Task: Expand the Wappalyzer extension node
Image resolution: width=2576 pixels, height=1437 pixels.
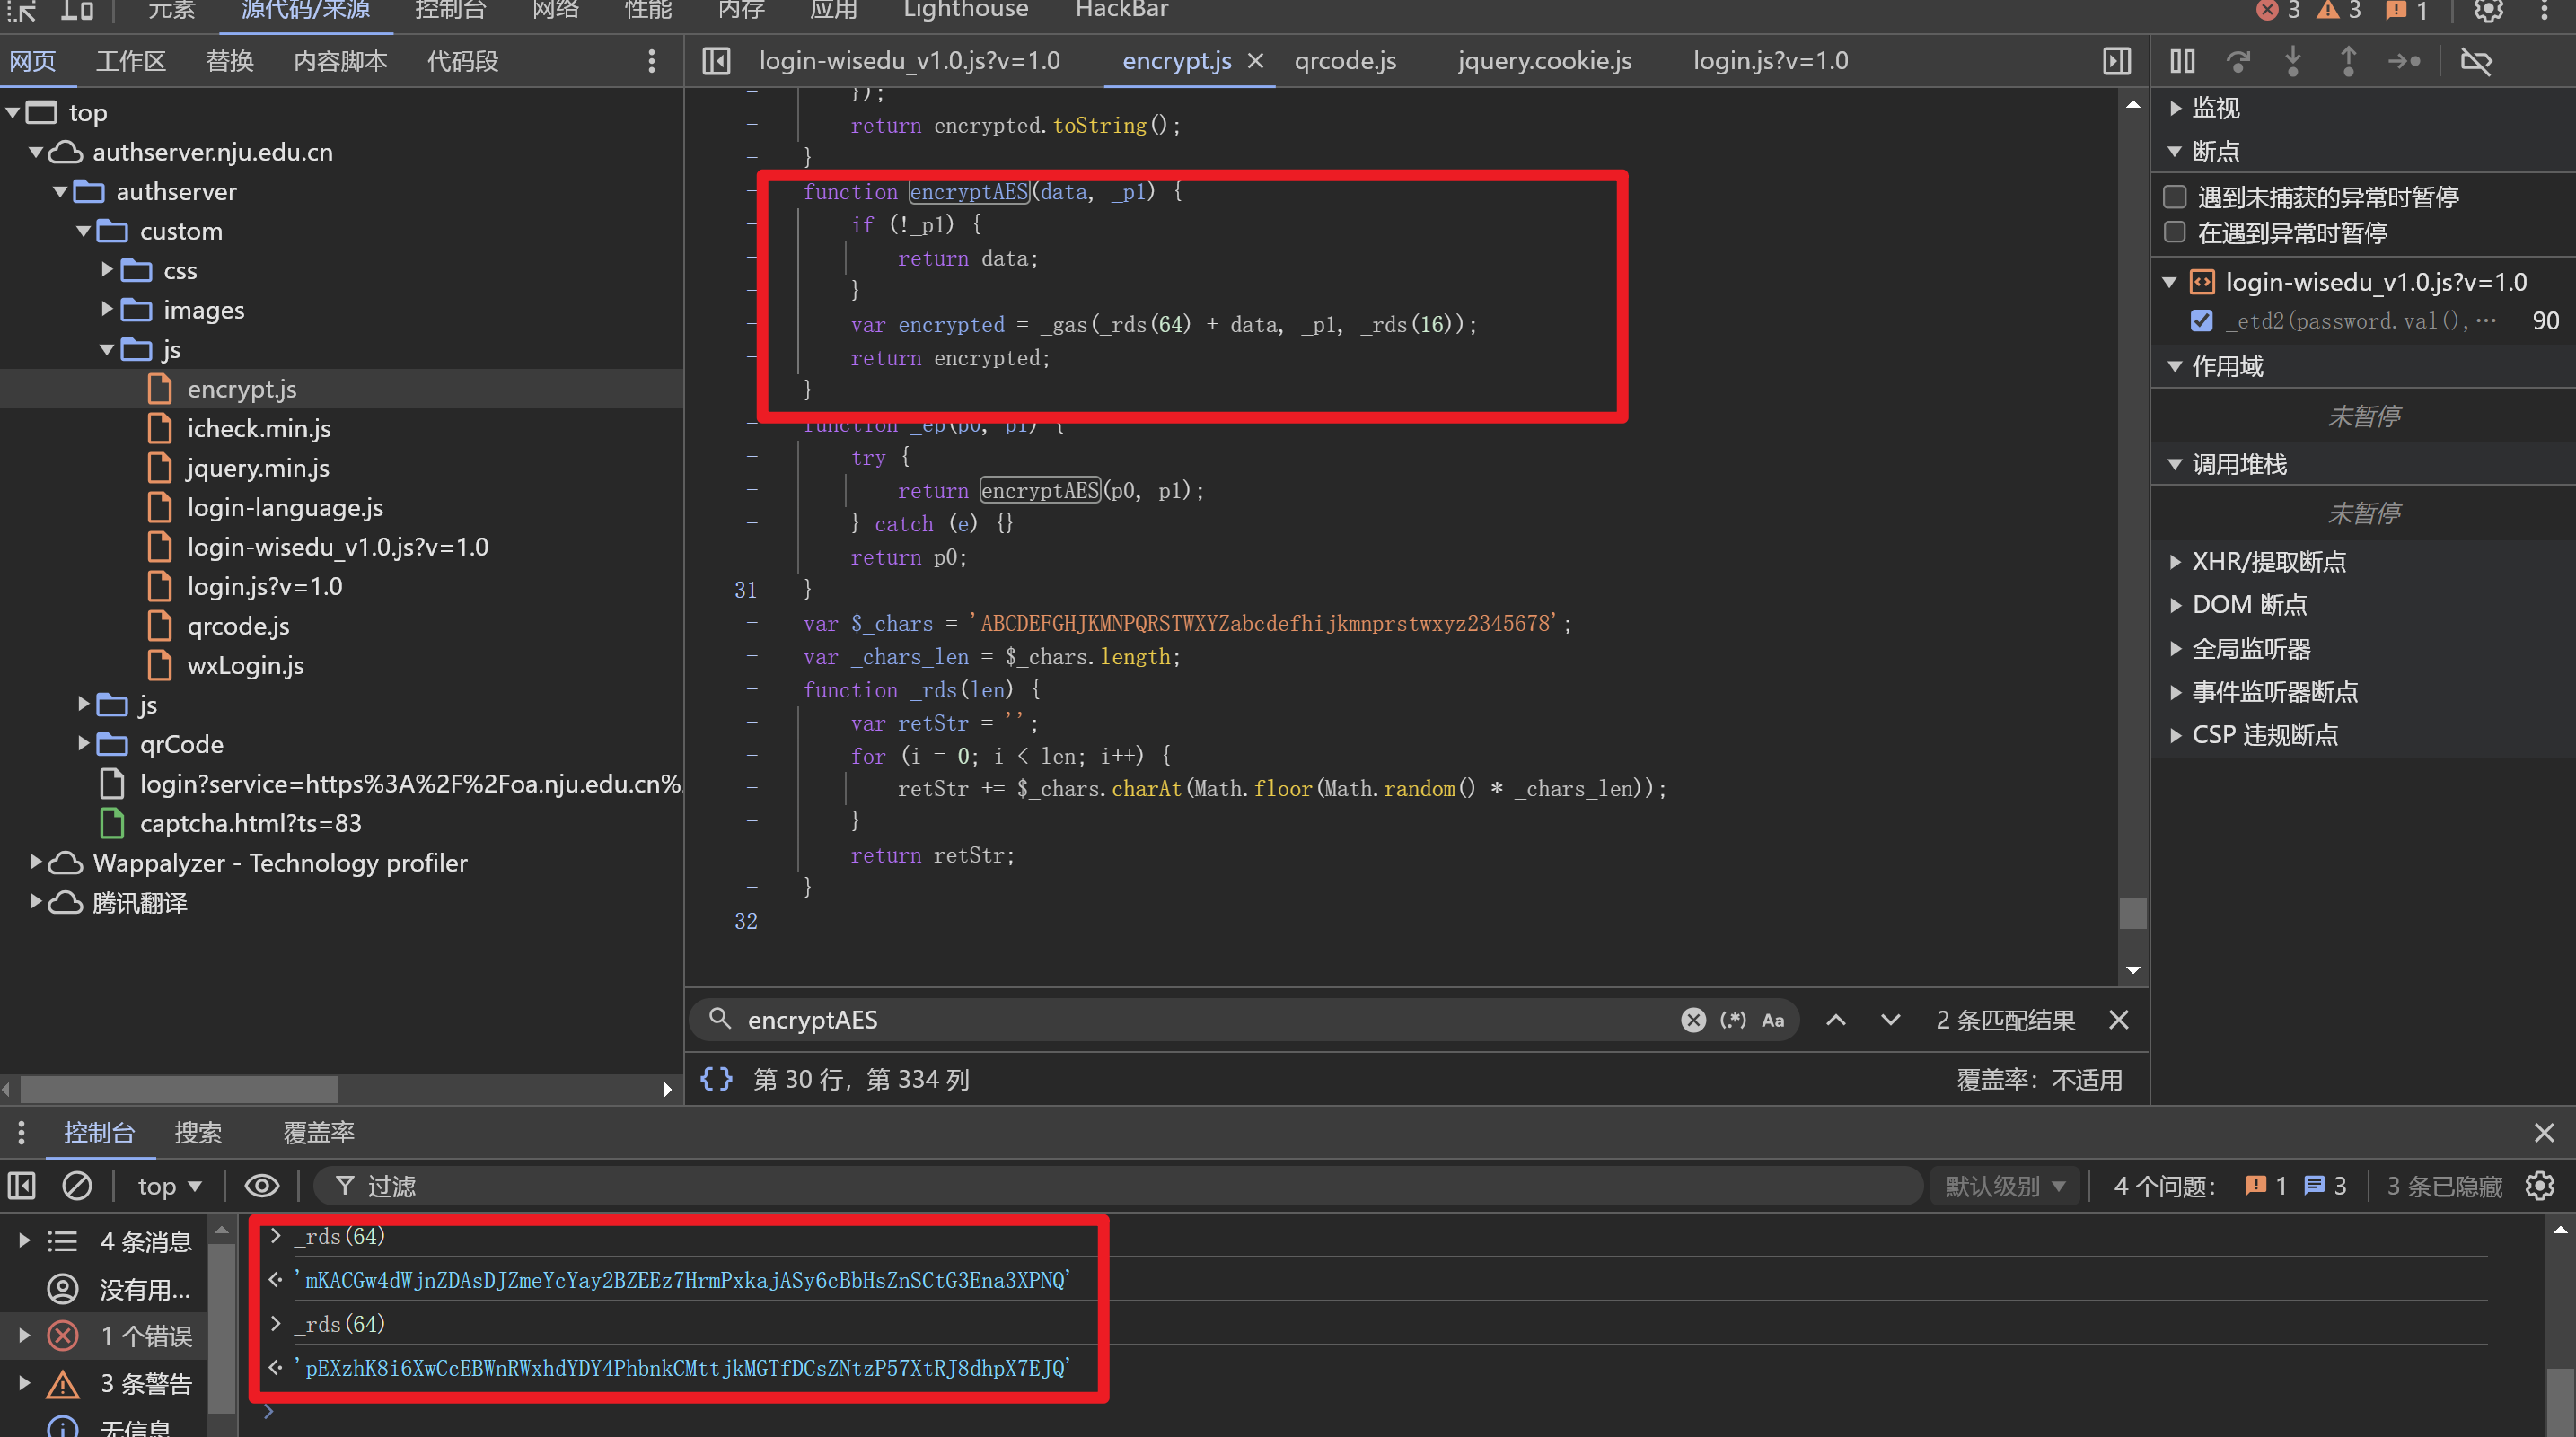Action: (36, 861)
